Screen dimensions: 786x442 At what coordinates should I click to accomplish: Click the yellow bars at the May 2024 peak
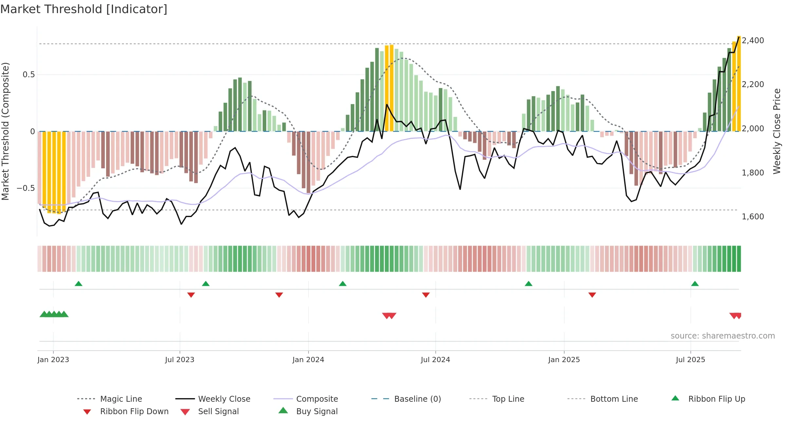click(389, 88)
